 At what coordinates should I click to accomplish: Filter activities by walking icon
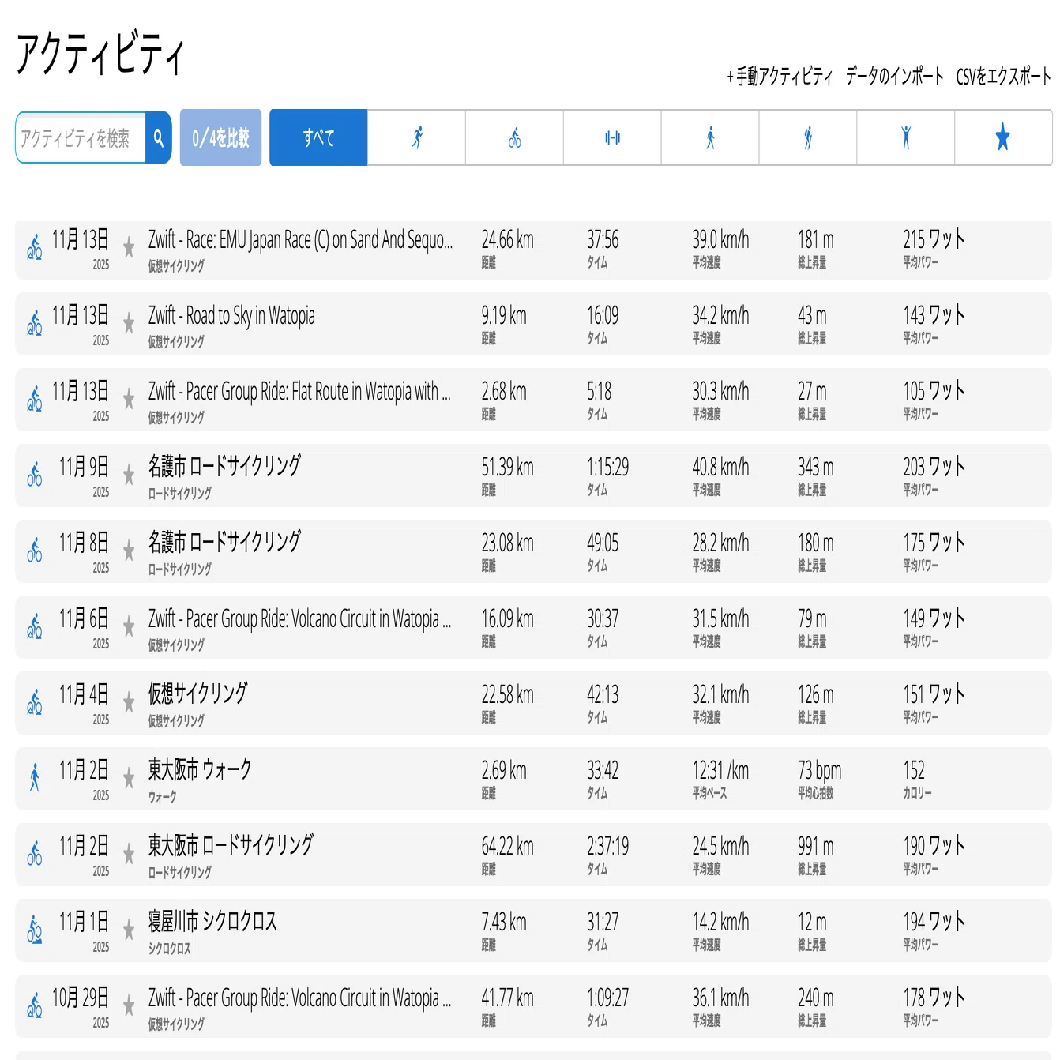point(710,137)
